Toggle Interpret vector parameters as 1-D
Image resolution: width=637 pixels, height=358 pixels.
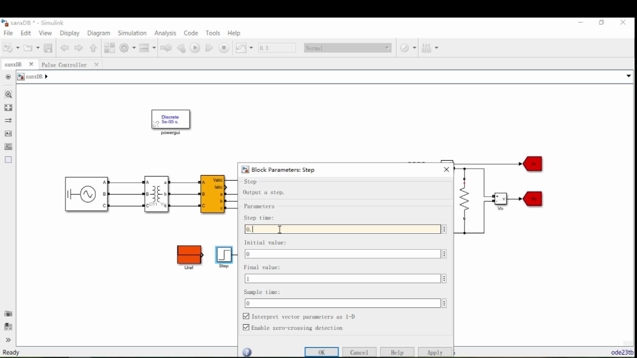246,316
